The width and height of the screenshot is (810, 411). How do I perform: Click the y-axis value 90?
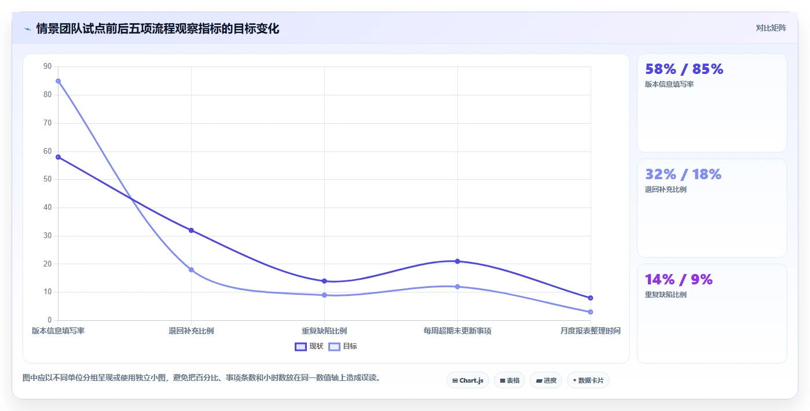click(x=47, y=66)
